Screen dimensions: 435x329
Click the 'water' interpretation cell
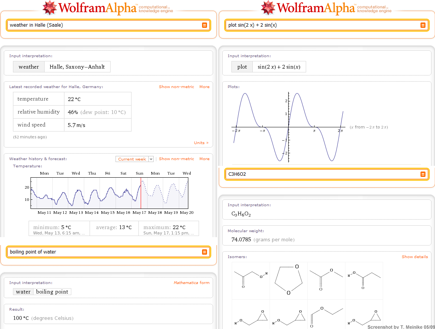[23, 292]
